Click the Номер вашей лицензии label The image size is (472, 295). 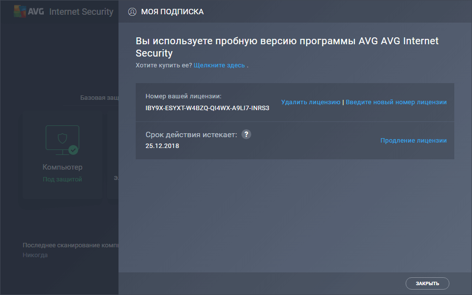[x=183, y=96]
